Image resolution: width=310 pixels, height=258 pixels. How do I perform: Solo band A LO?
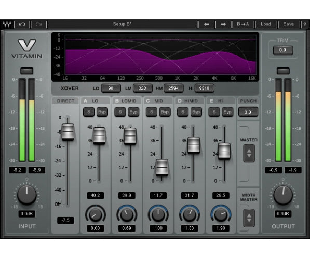pyautogui.click(x=89, y=112)
